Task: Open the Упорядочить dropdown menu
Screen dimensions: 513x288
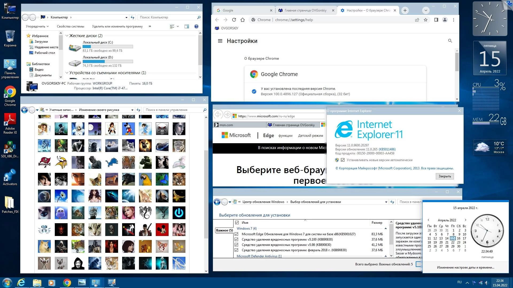Action: 37,26
